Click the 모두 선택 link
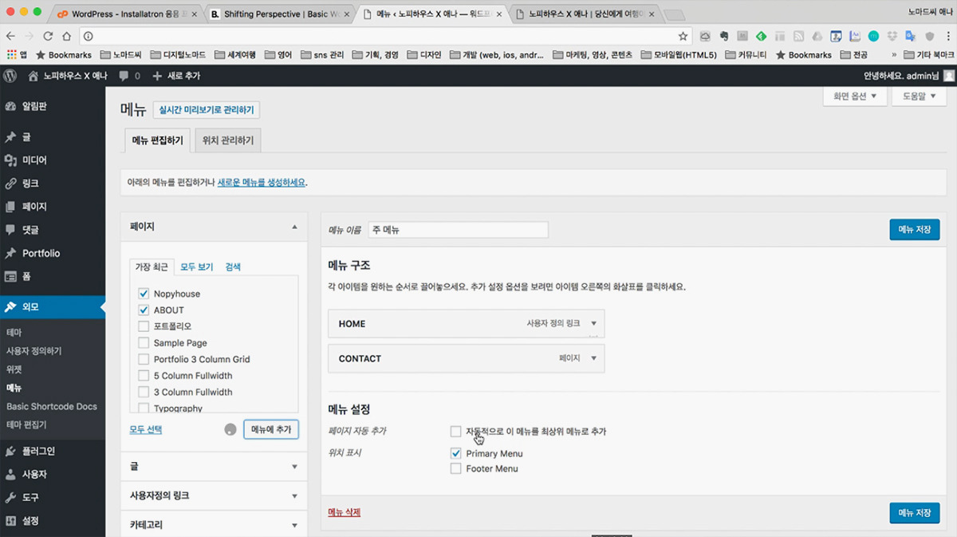957x537 pixels. click(146, 429)
